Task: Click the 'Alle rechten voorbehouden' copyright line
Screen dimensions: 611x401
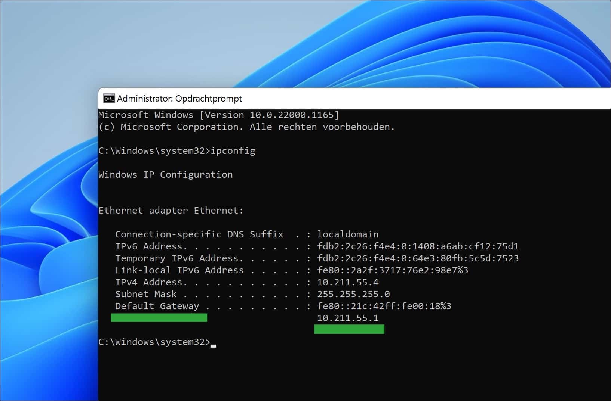Action: pyautogui.click(x=247, y=127)
